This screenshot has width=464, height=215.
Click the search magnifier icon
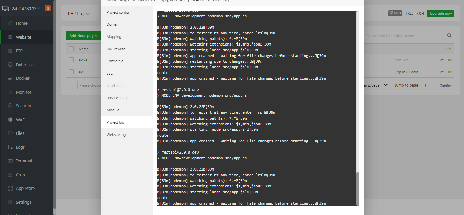[449, 36]
